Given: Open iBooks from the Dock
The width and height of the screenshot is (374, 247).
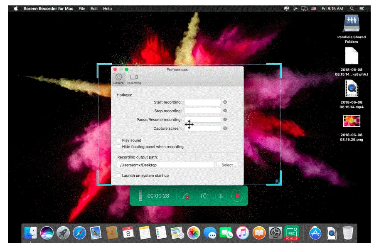Looking at the screenshot, I should [259, 233].
